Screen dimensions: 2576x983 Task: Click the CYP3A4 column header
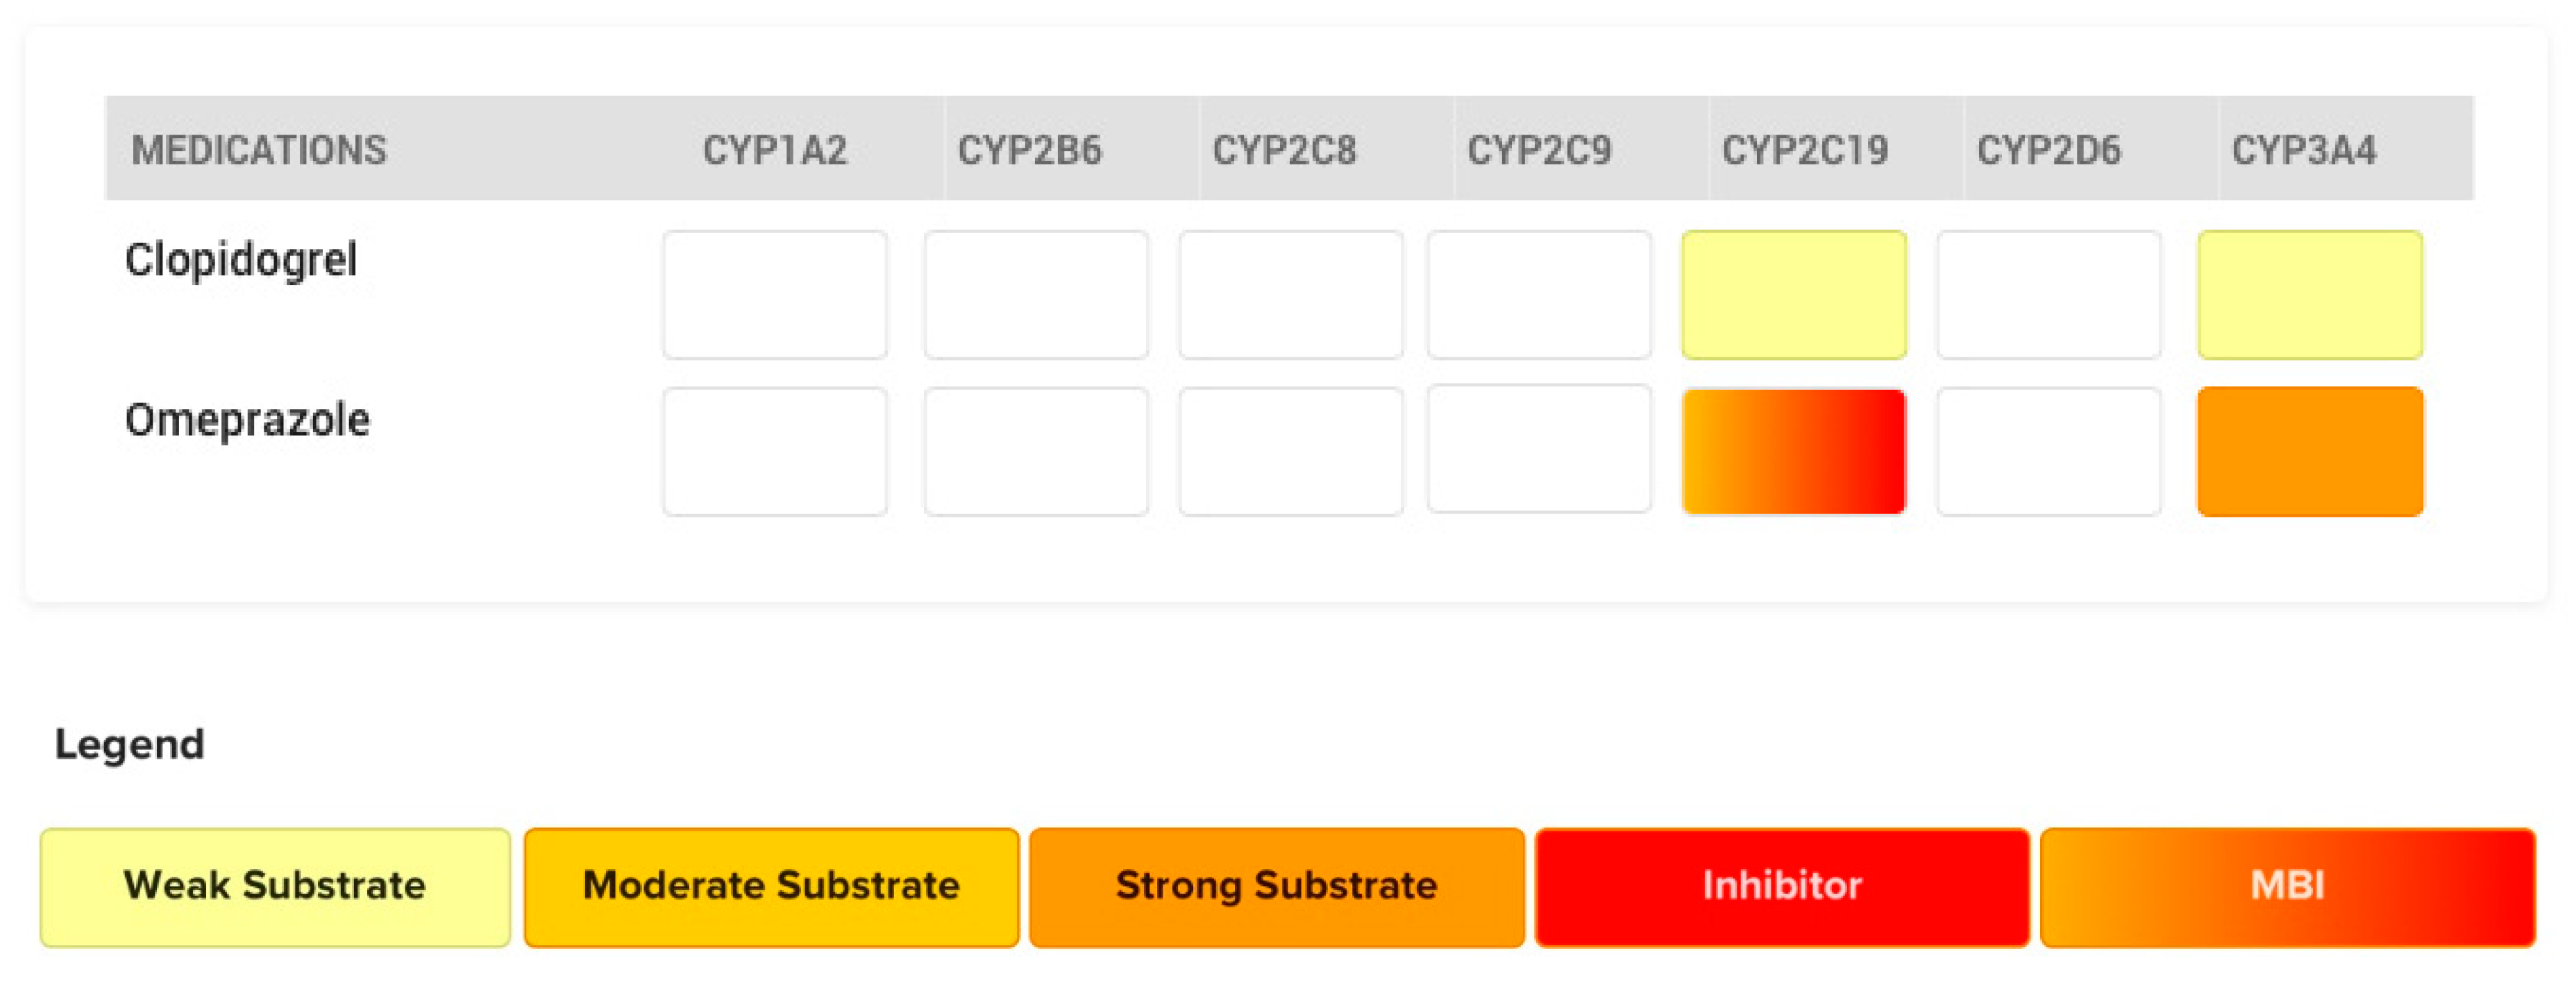pyautogui.click(x=2304, y=151)
